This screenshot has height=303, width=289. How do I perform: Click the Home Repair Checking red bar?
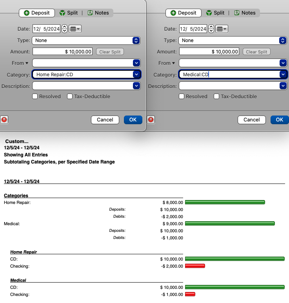195,266
